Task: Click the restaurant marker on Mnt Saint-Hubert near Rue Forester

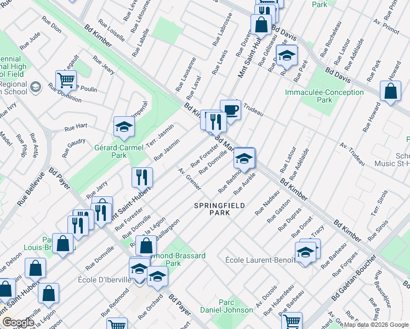Action: click(101, 214)
